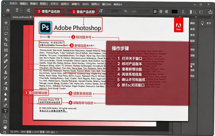Collapse the Color panel dock arrows

[196, 17]
